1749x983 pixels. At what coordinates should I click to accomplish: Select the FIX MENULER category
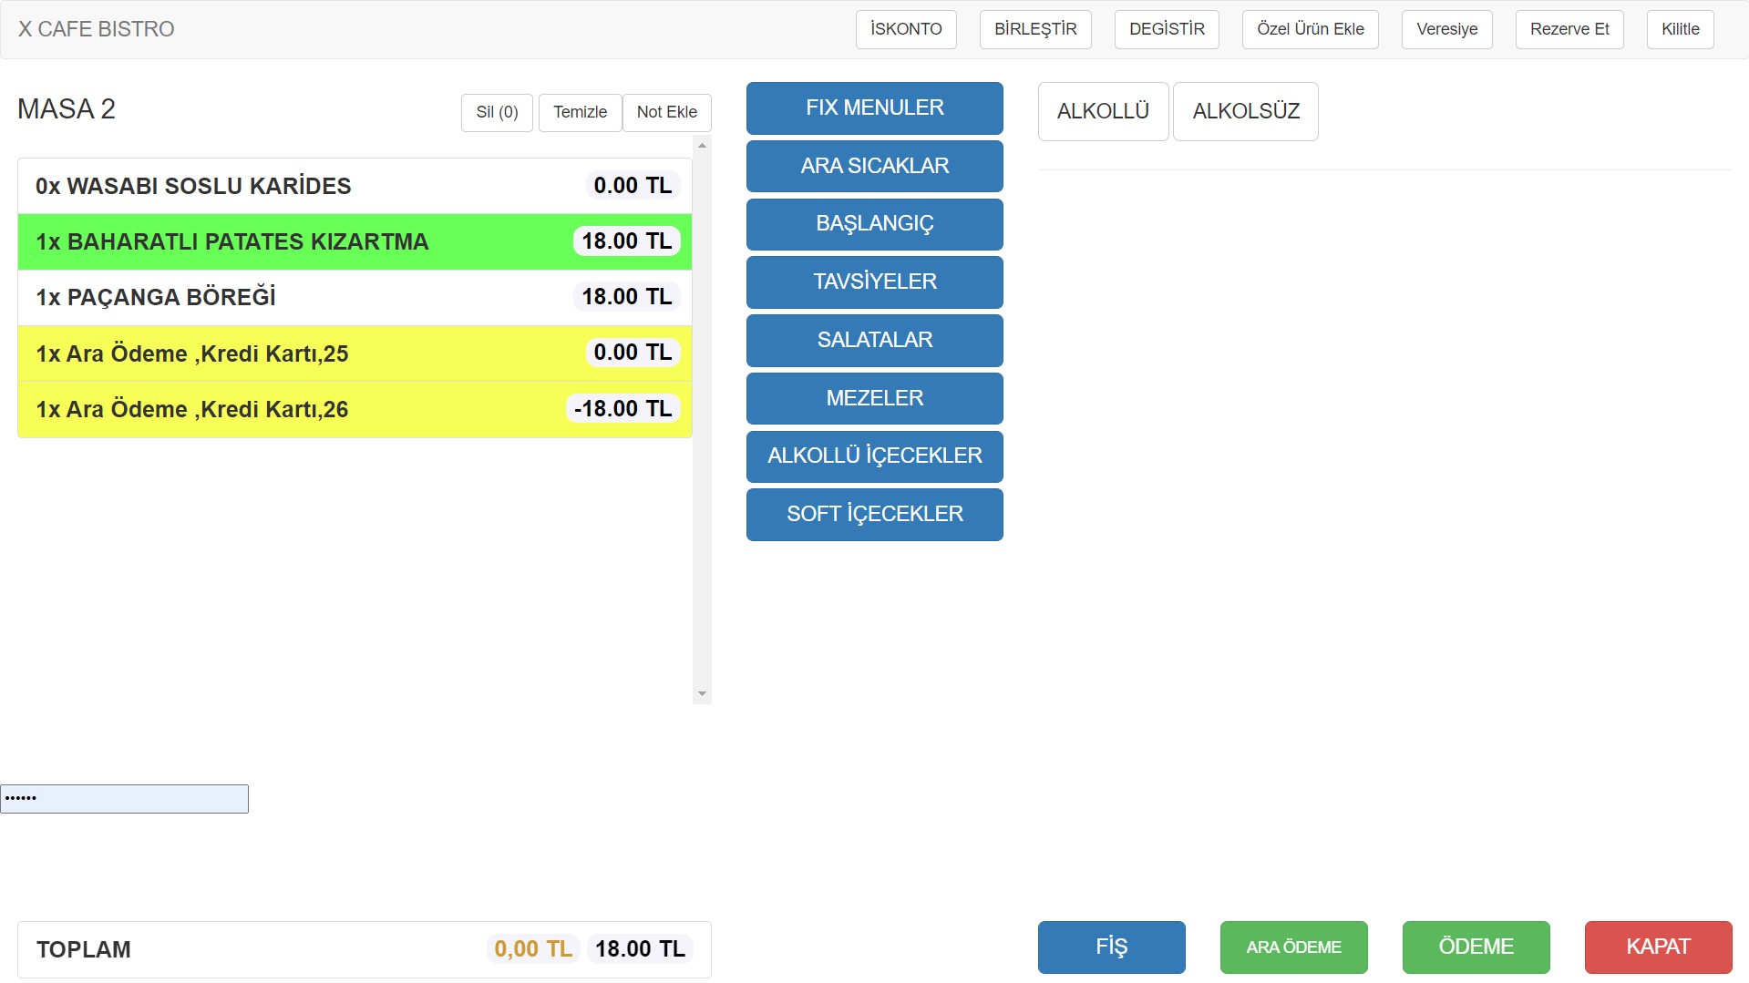[x=874, y=108]
